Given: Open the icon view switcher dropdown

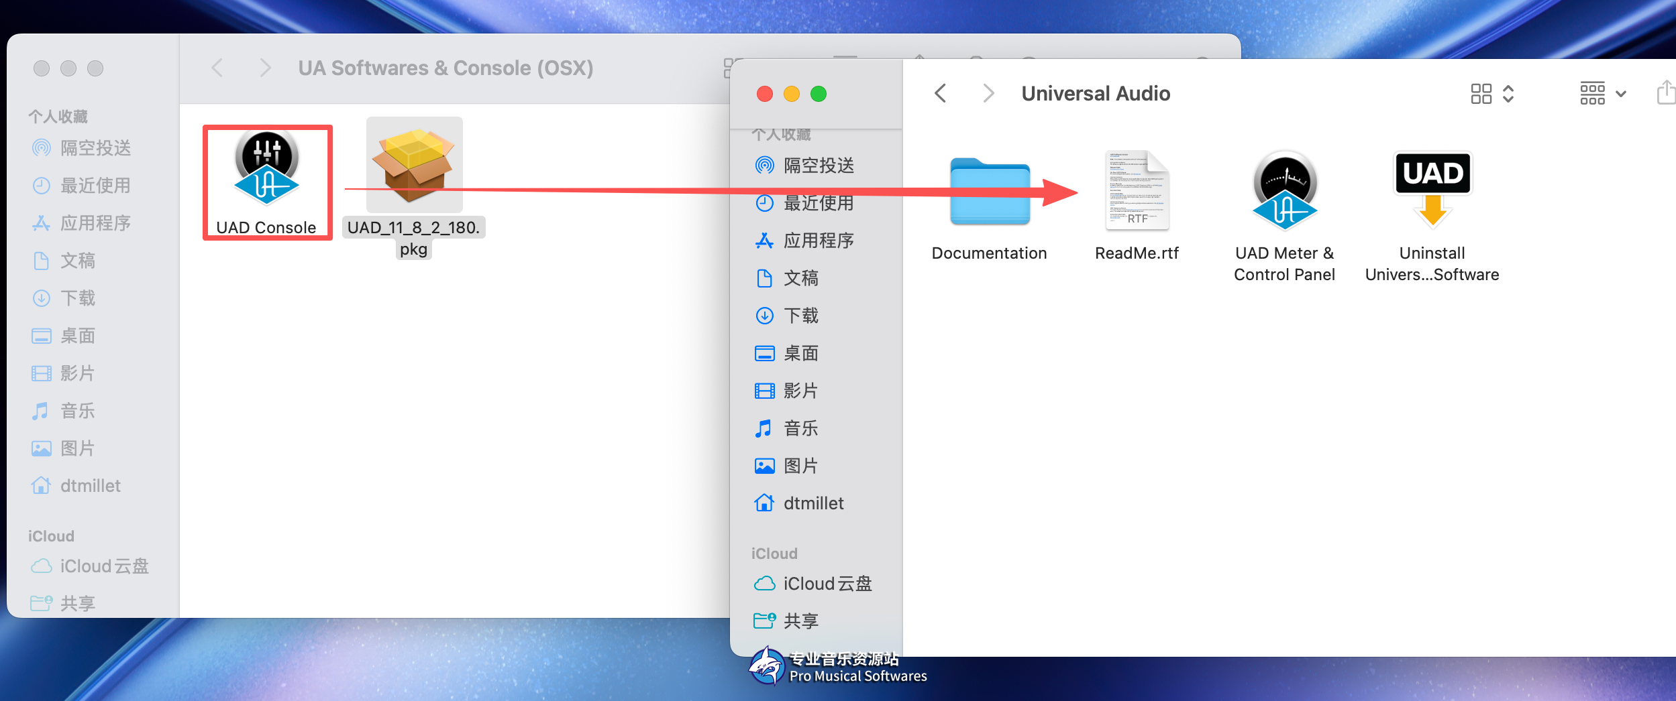Looking at the screenshot, I should click(1491, 94).
